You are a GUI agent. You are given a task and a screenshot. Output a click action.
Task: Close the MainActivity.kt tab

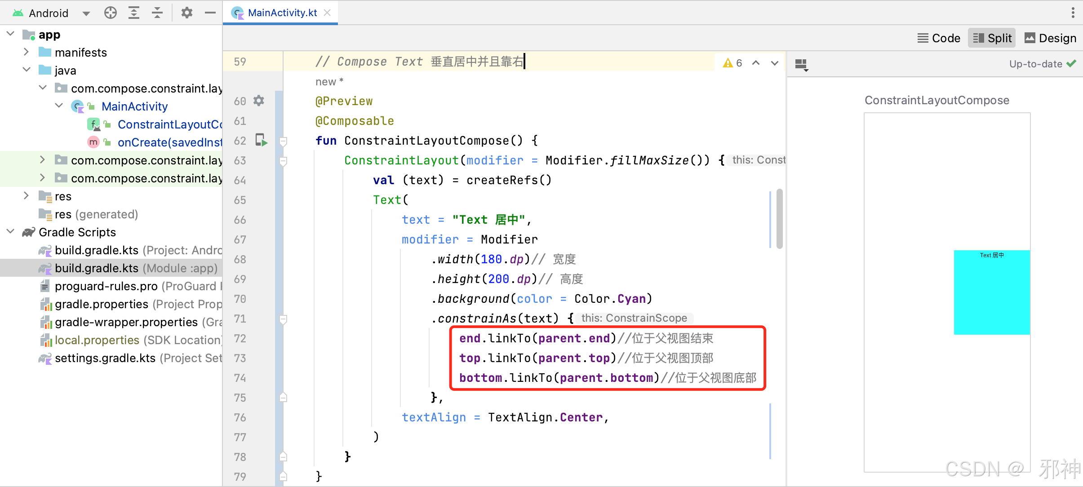coord(327,13)
